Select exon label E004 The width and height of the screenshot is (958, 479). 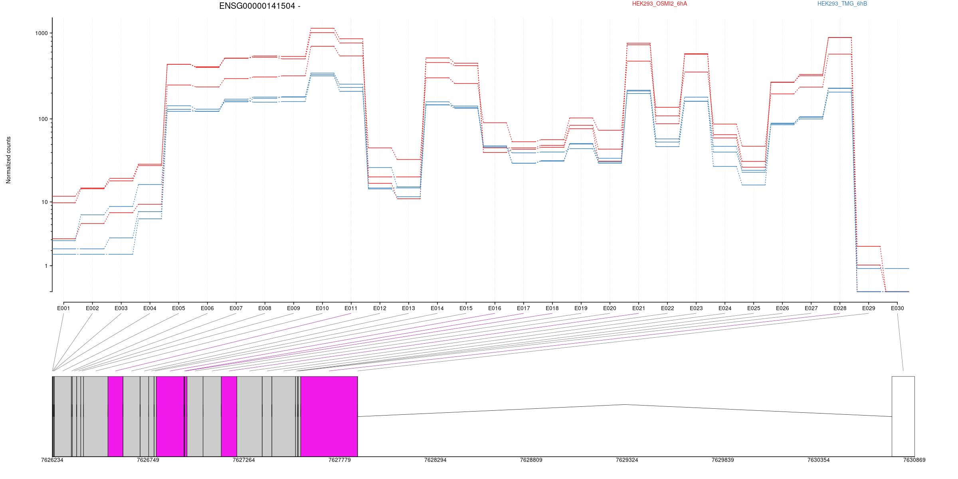point(150,308)
